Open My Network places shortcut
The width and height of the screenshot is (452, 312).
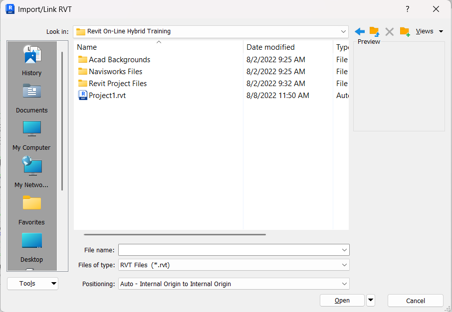pos(32,173)
